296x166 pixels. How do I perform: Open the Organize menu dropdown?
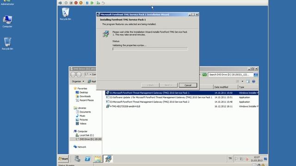78,81
